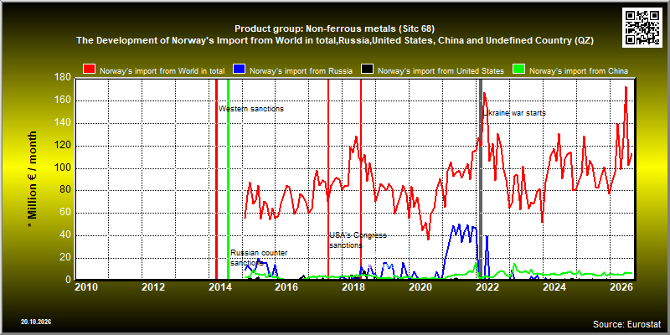
Task: Click the y-axis value 160
Action: [63, 100]
